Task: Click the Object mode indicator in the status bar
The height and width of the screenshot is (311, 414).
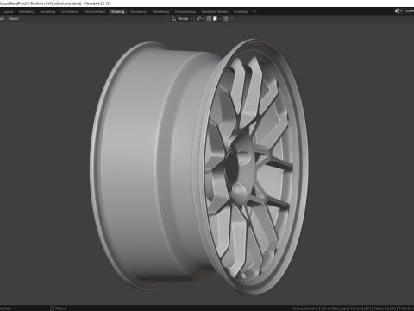Action: [x=58, y=308]
